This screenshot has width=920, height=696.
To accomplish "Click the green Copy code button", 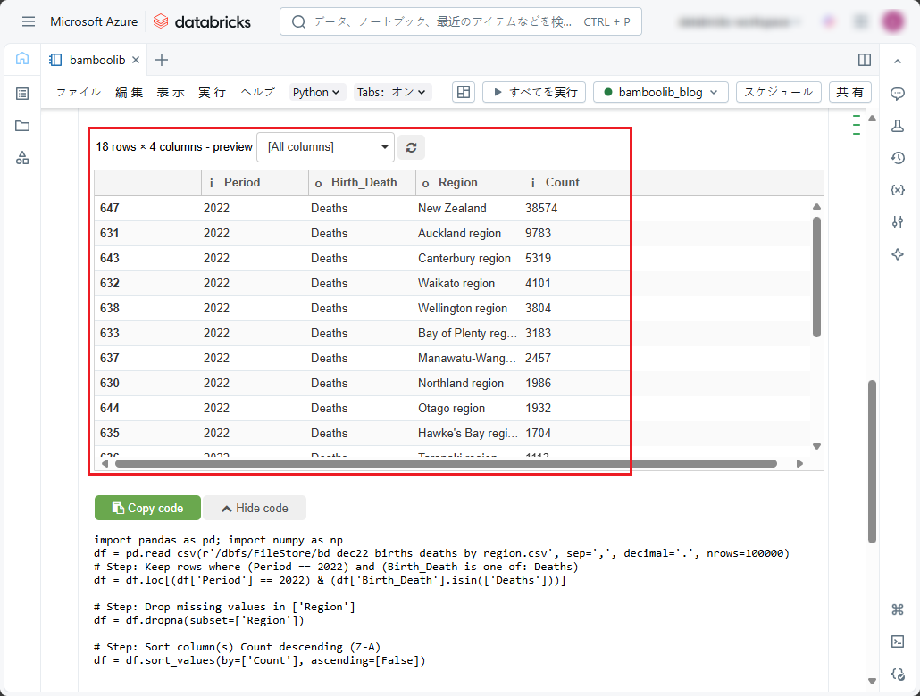I will coord(147,508).
